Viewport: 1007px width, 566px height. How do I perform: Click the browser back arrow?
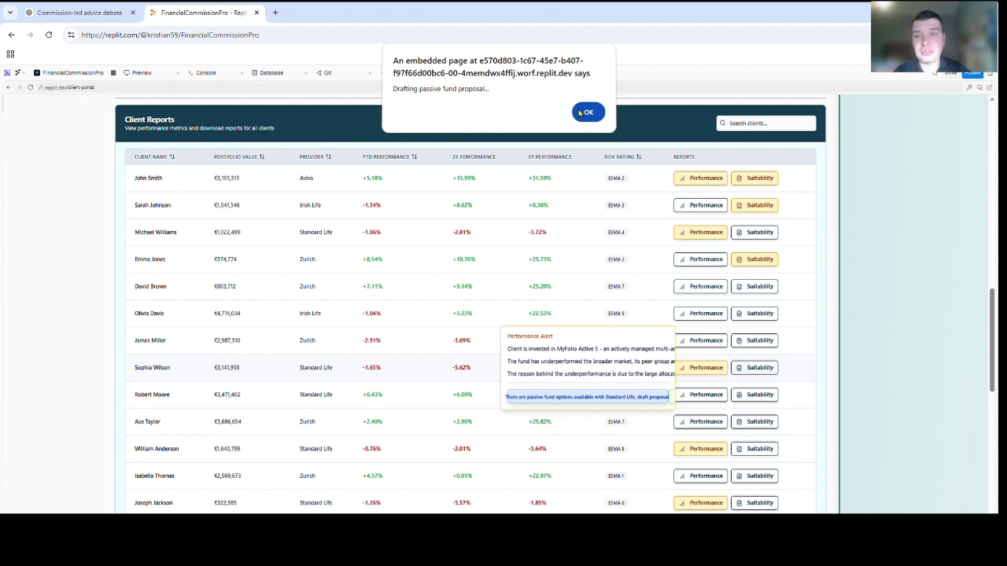coord(11,35)
